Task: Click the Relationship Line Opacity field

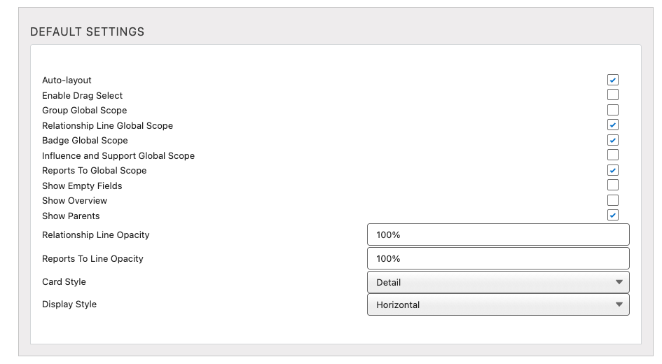Action: tap(498, 234)
